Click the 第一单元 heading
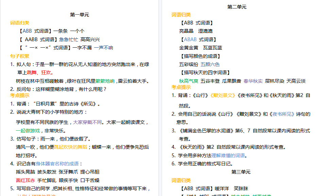The height and width of the screenshot is (196, 317). point(79,15)
